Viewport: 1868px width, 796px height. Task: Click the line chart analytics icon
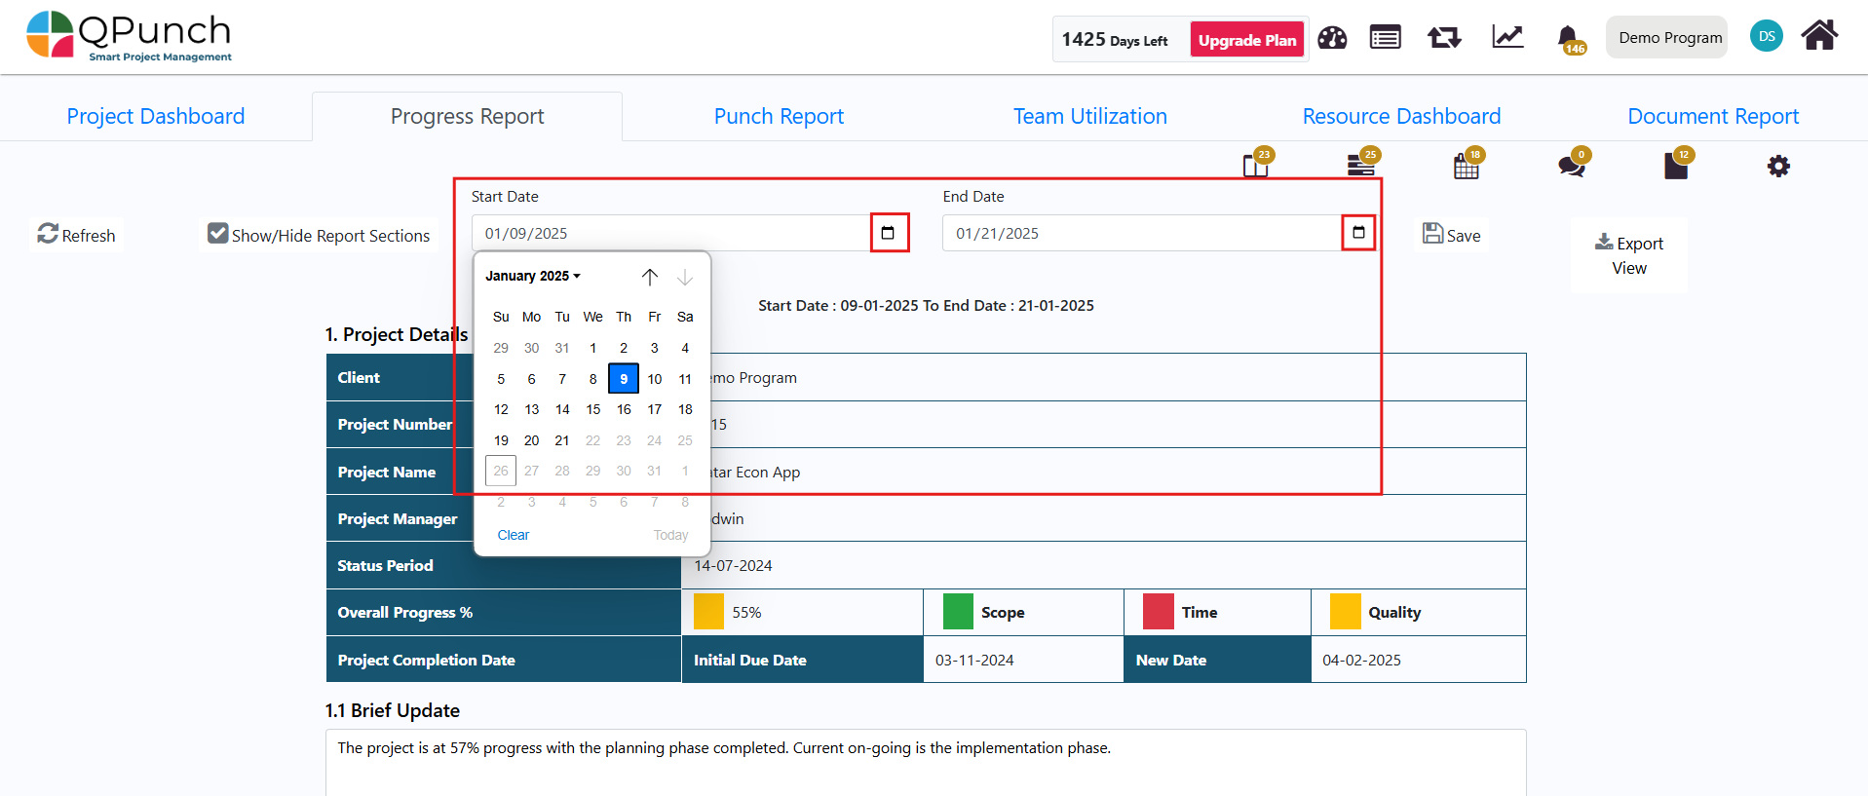1506,37
